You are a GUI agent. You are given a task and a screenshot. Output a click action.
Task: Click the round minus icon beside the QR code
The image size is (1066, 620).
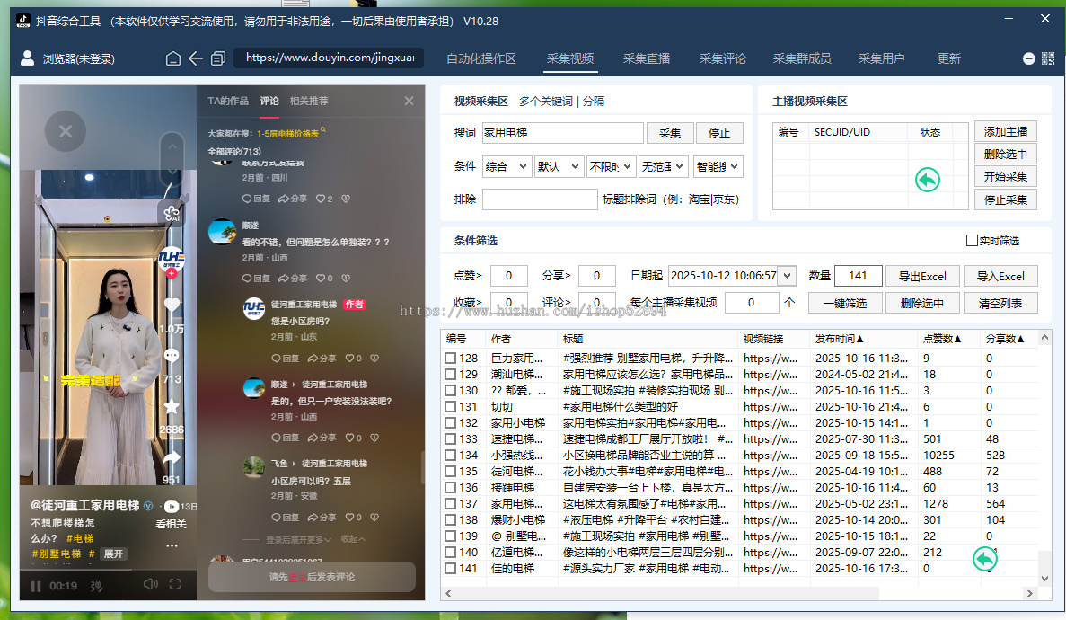[x=1028, y=58]
